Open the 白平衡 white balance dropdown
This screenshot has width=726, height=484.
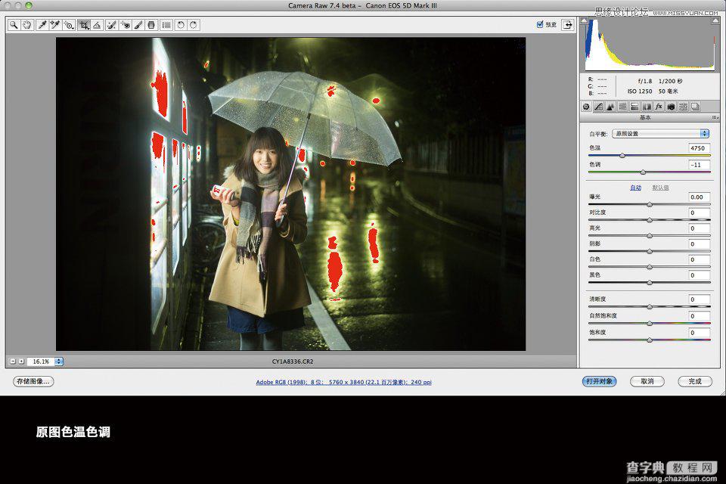click(x=661, y=133)
